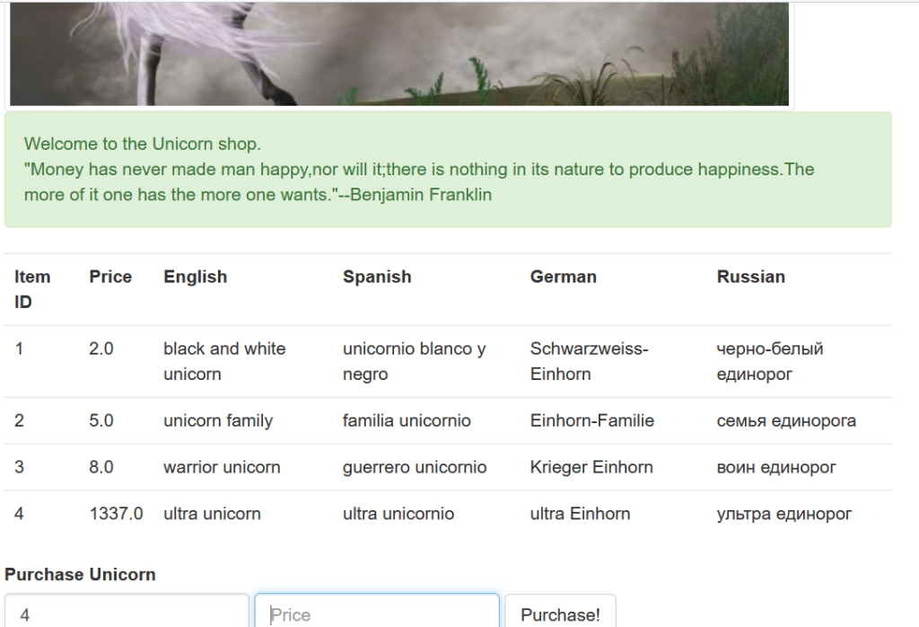Click the Purchase! button
Viewport: 919px width, 627px height.
(560, 611)
